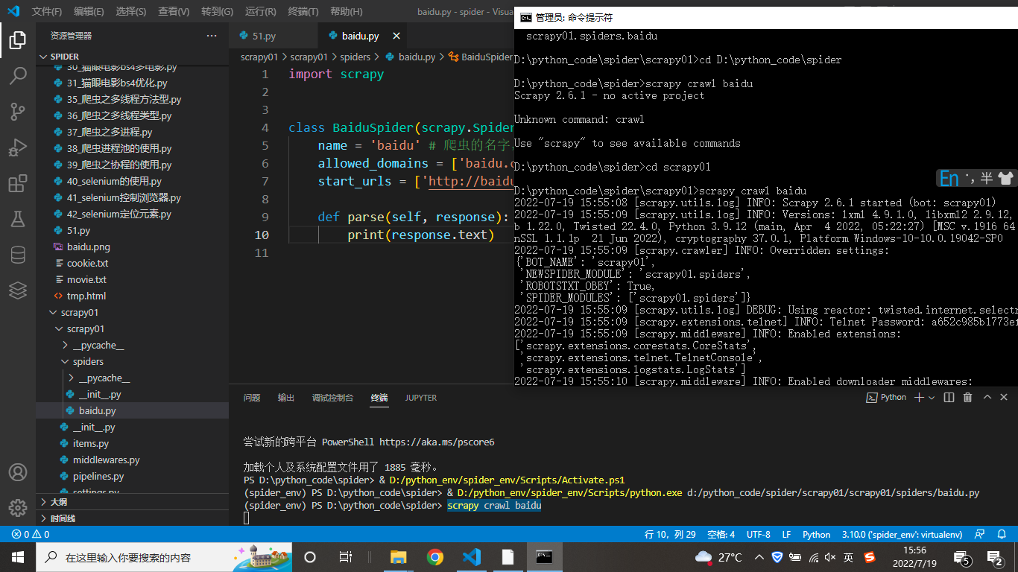Viewport: 1018px width, 572px height.
Task: Select Python interpreter 3.10.0 in status bar
Action: tap(902, 535)
